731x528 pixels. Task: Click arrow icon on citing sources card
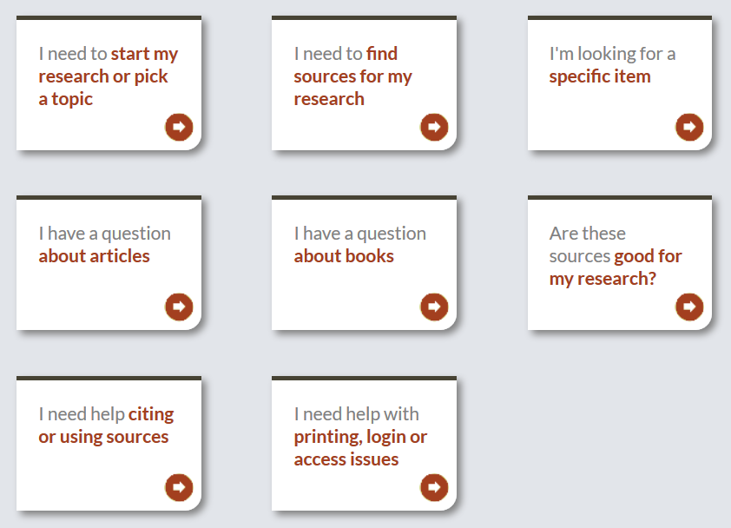(179, 487)
